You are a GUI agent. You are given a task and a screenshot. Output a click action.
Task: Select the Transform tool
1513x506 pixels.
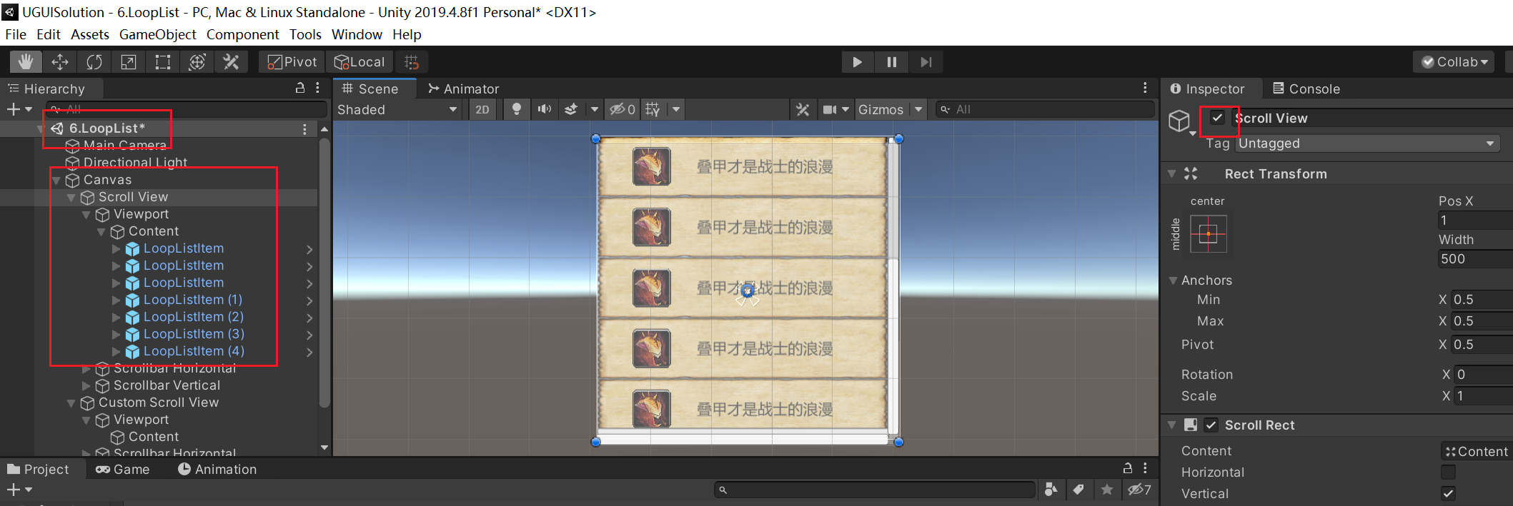[x=197, y=62]
